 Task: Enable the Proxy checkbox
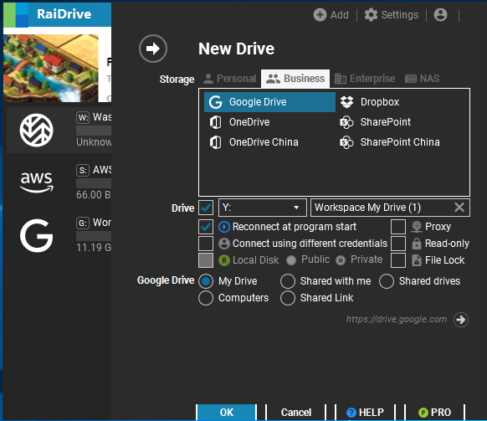[x=398, y=227]
